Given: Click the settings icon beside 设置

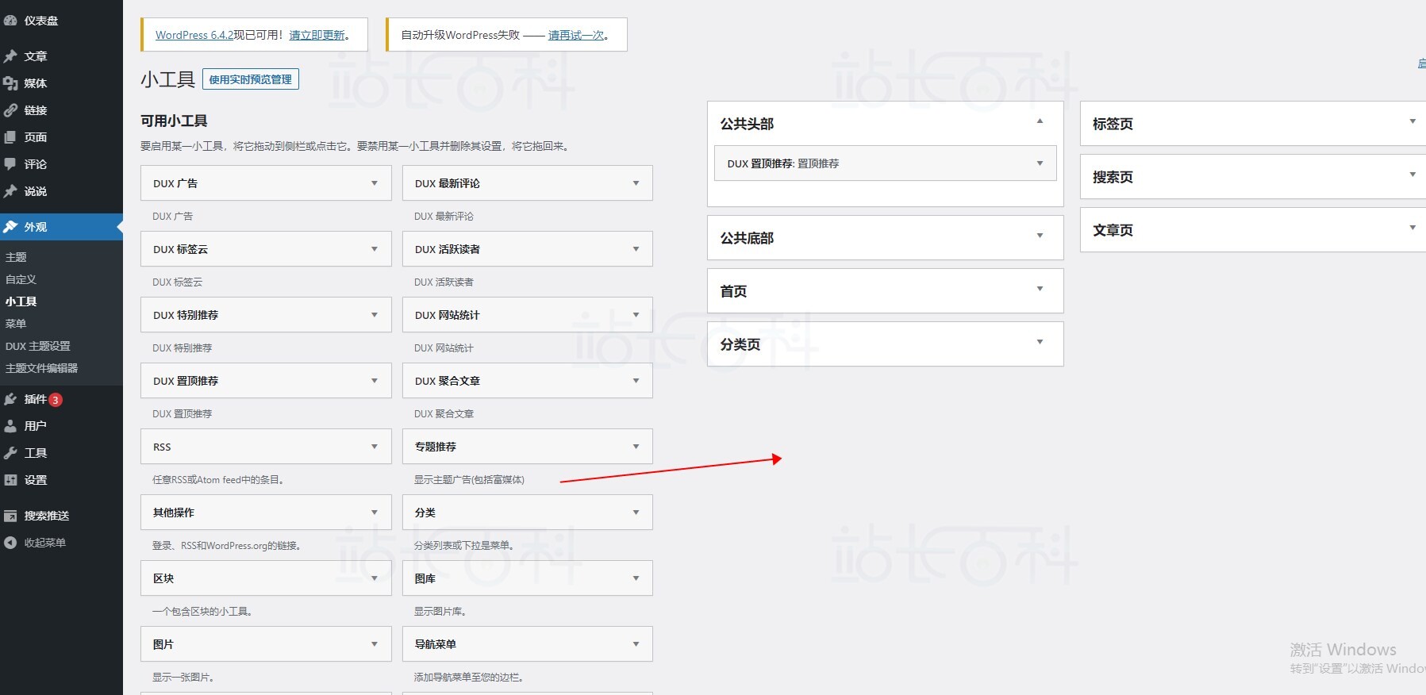Looking at the screenshot, I should point(10,480).
